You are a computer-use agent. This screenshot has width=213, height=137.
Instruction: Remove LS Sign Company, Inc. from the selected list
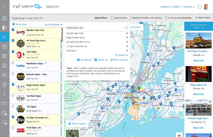tap(127, 46)
